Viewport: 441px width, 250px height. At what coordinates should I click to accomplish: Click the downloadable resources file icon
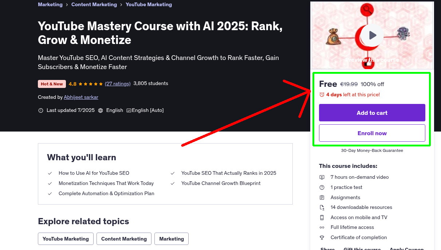(322, 207)
